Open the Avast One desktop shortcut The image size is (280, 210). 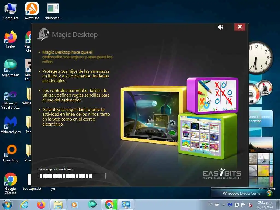point(32,11)
